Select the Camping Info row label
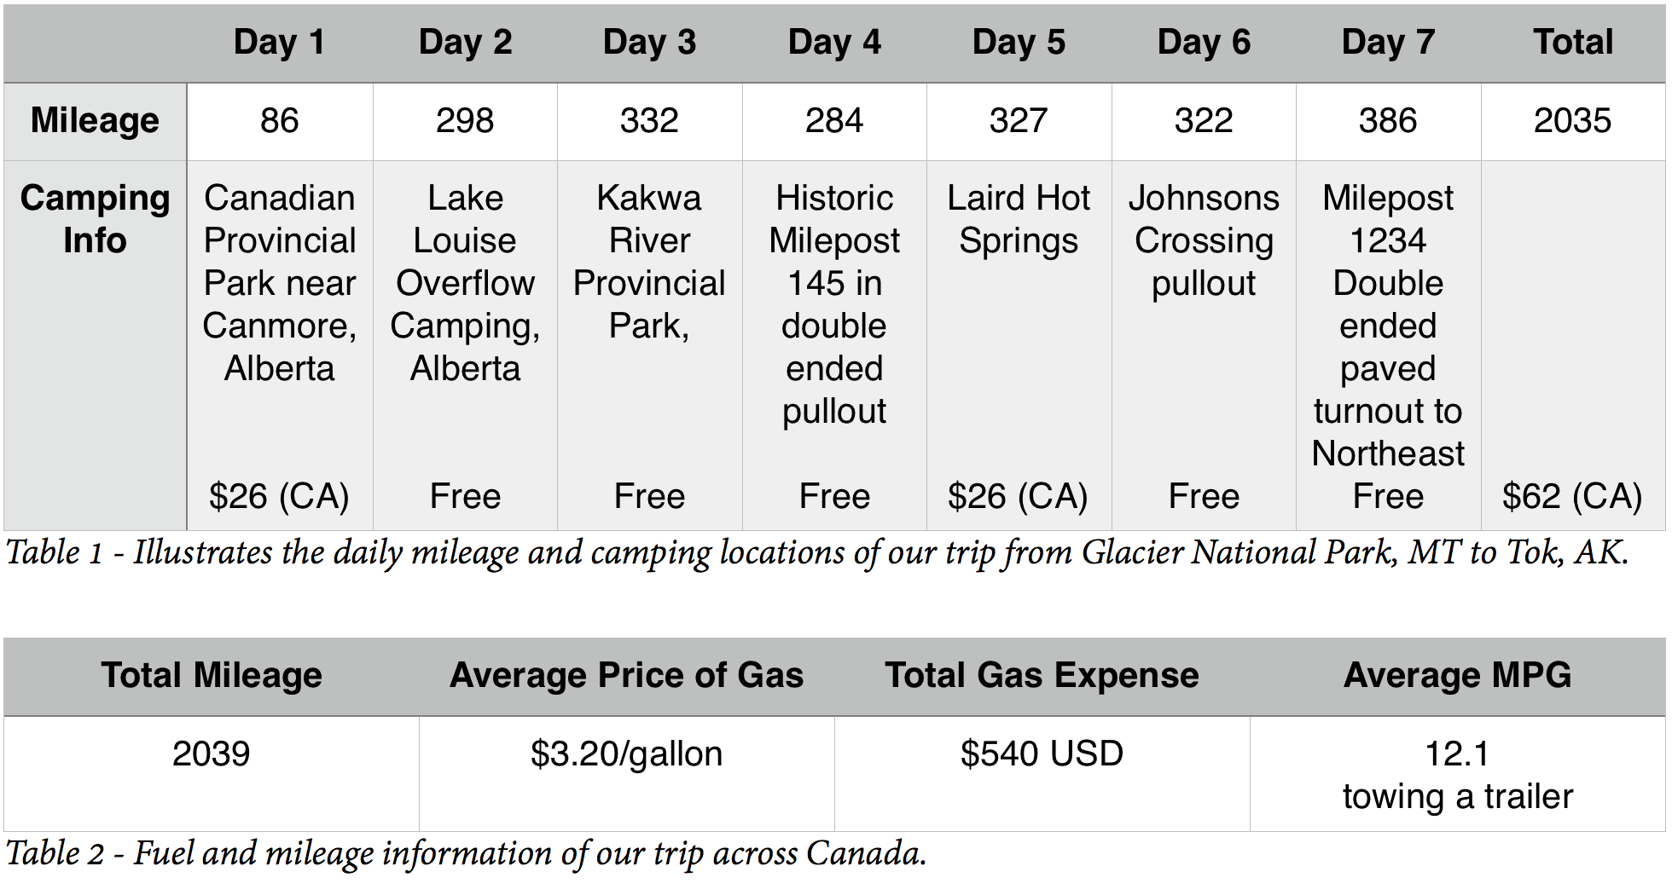The image size is (1672, 895). [x=95, y=219]
